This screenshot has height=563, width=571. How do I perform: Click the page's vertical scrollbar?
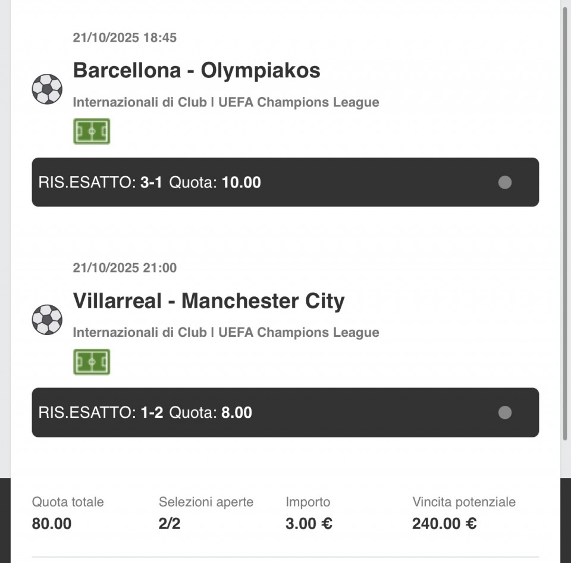coord(565,220)
